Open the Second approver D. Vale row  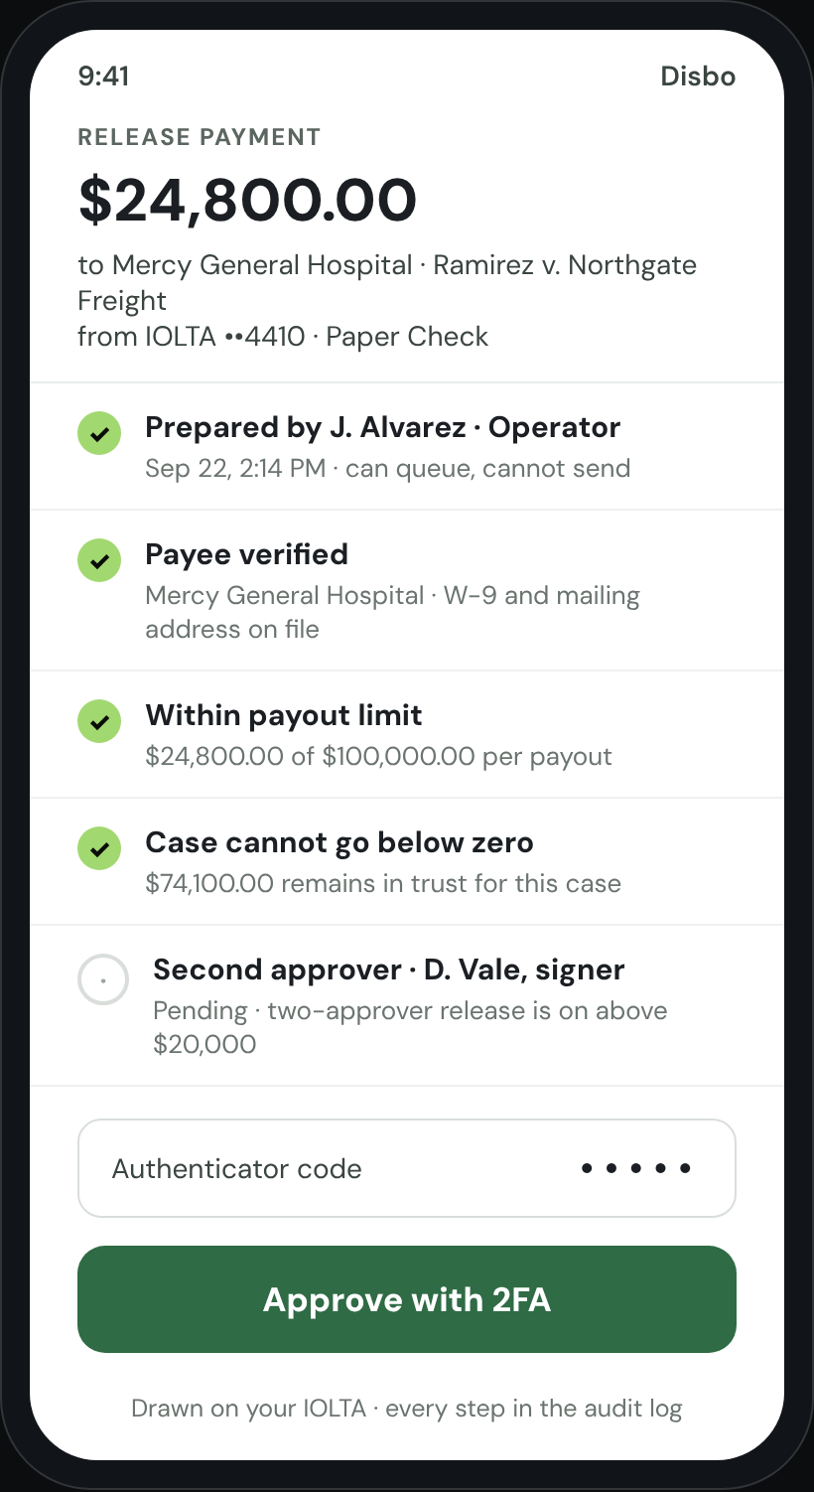[x=407, y=1005]
